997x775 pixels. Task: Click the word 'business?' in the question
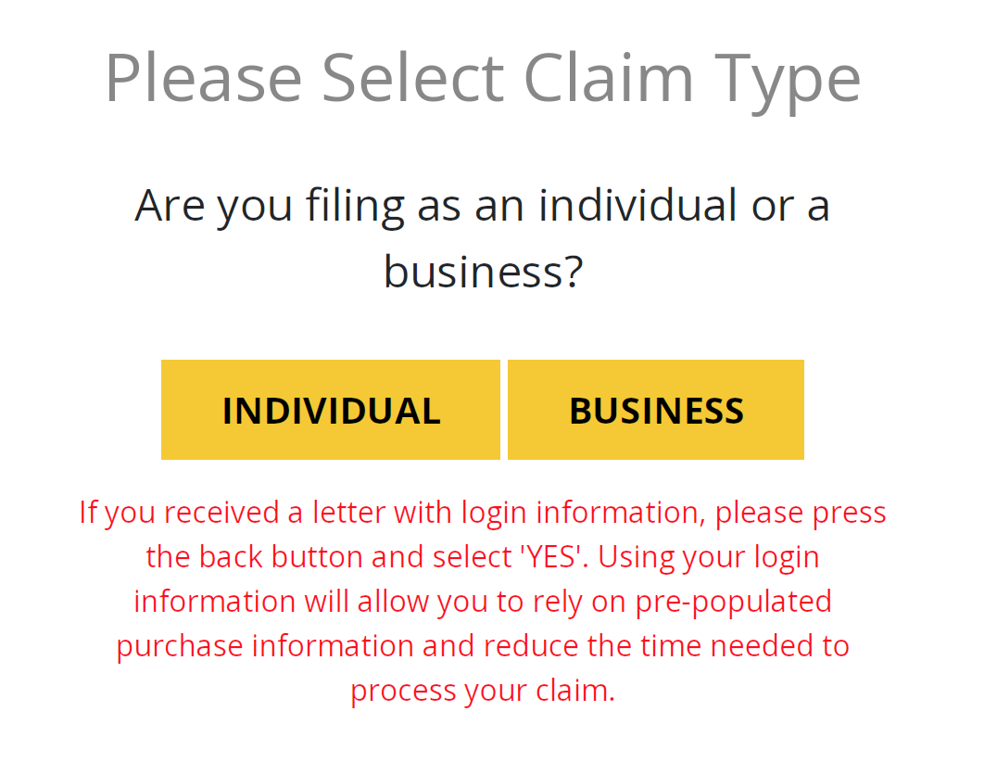click(484, 272)
